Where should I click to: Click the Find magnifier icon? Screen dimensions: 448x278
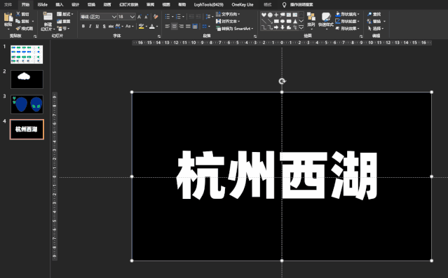tap(369, 14)
